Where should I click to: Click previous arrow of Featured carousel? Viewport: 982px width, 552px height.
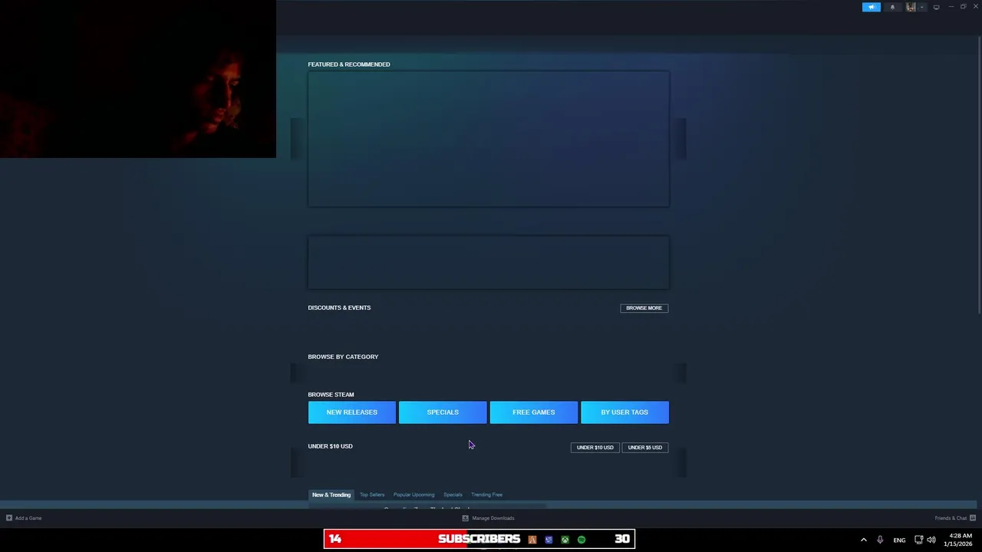tap(297, 139)
